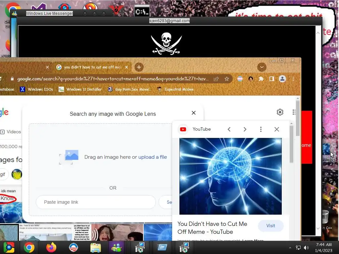Click the Windows Live Messenger window title
339x254 pixels.
pos(50,13)
